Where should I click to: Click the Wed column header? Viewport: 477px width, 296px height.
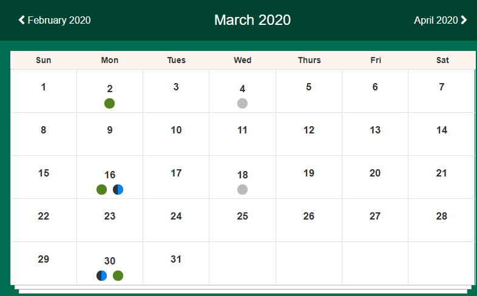click(243, 60)
